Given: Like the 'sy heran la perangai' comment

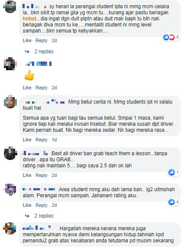Looking at the screenshot, I should point(27,40).
